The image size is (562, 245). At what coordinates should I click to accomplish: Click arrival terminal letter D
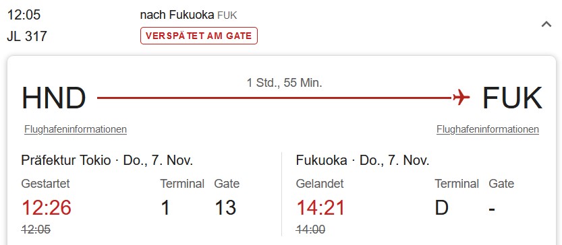[x=441, y=207]
